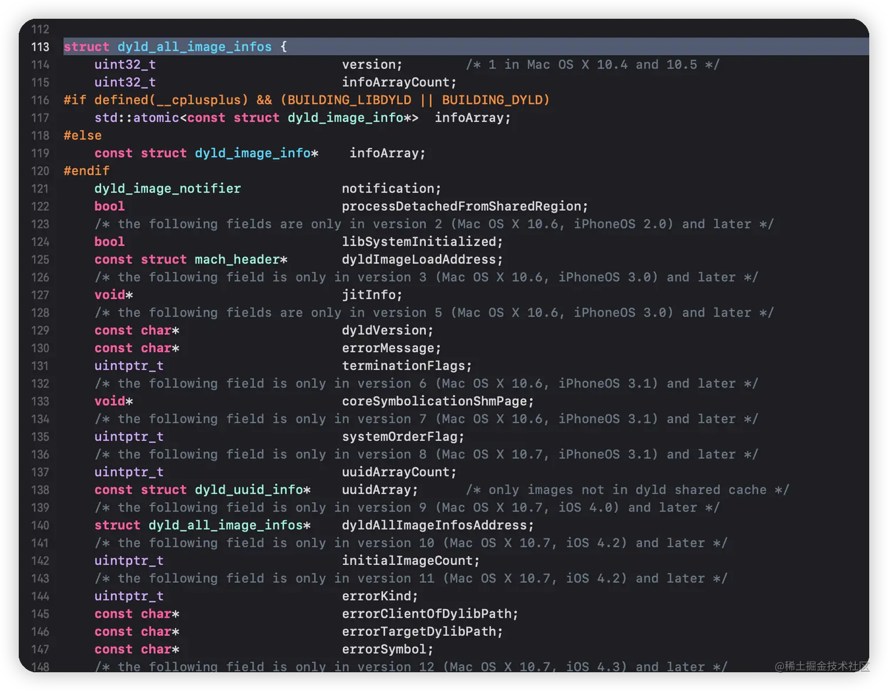
Task: Select the struct name dyld_all_image_infos on line 113
Action: (x=194, y=47)
